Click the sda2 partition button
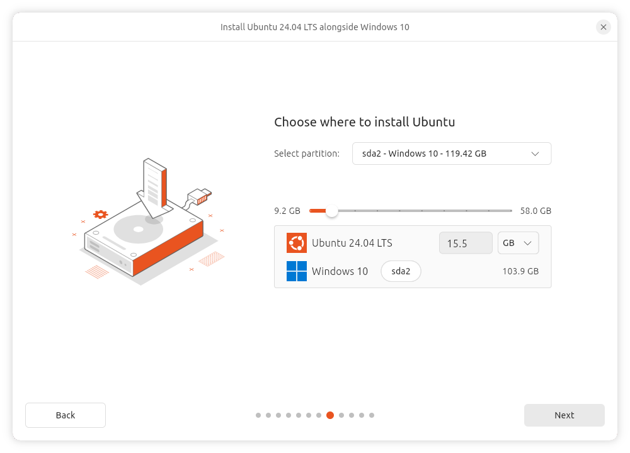Screen dimensions: 630x453 pos(401,271)
